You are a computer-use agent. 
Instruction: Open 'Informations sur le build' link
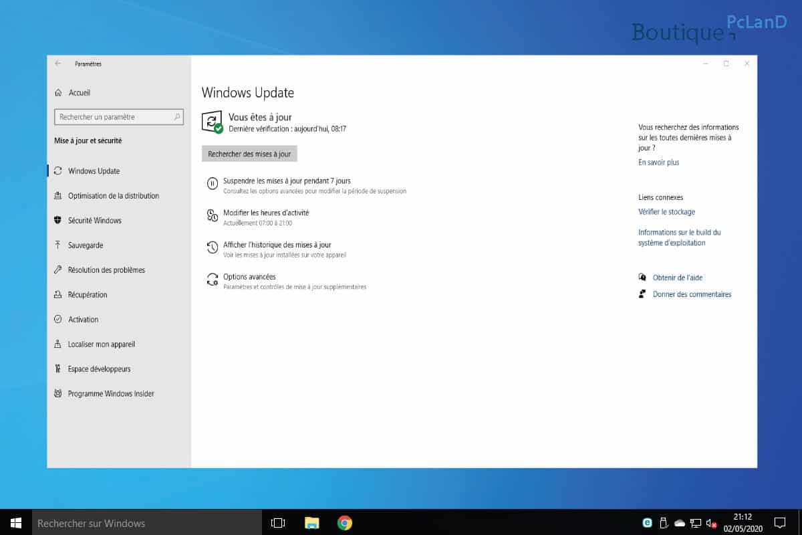(679, 237)
